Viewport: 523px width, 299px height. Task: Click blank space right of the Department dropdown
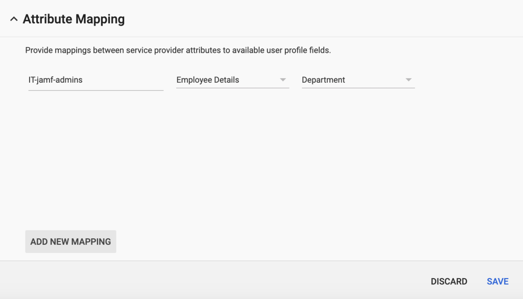(465, 80)
